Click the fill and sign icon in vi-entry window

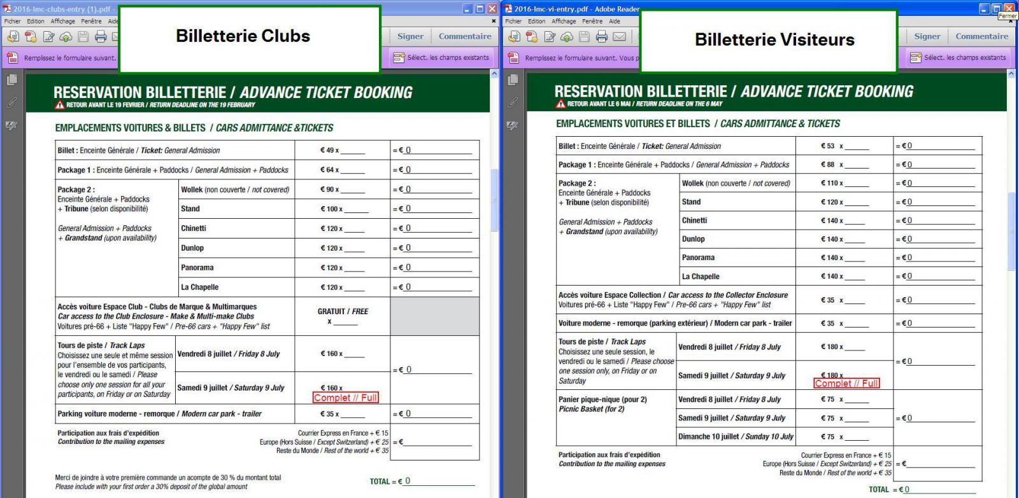coord(550,37)
